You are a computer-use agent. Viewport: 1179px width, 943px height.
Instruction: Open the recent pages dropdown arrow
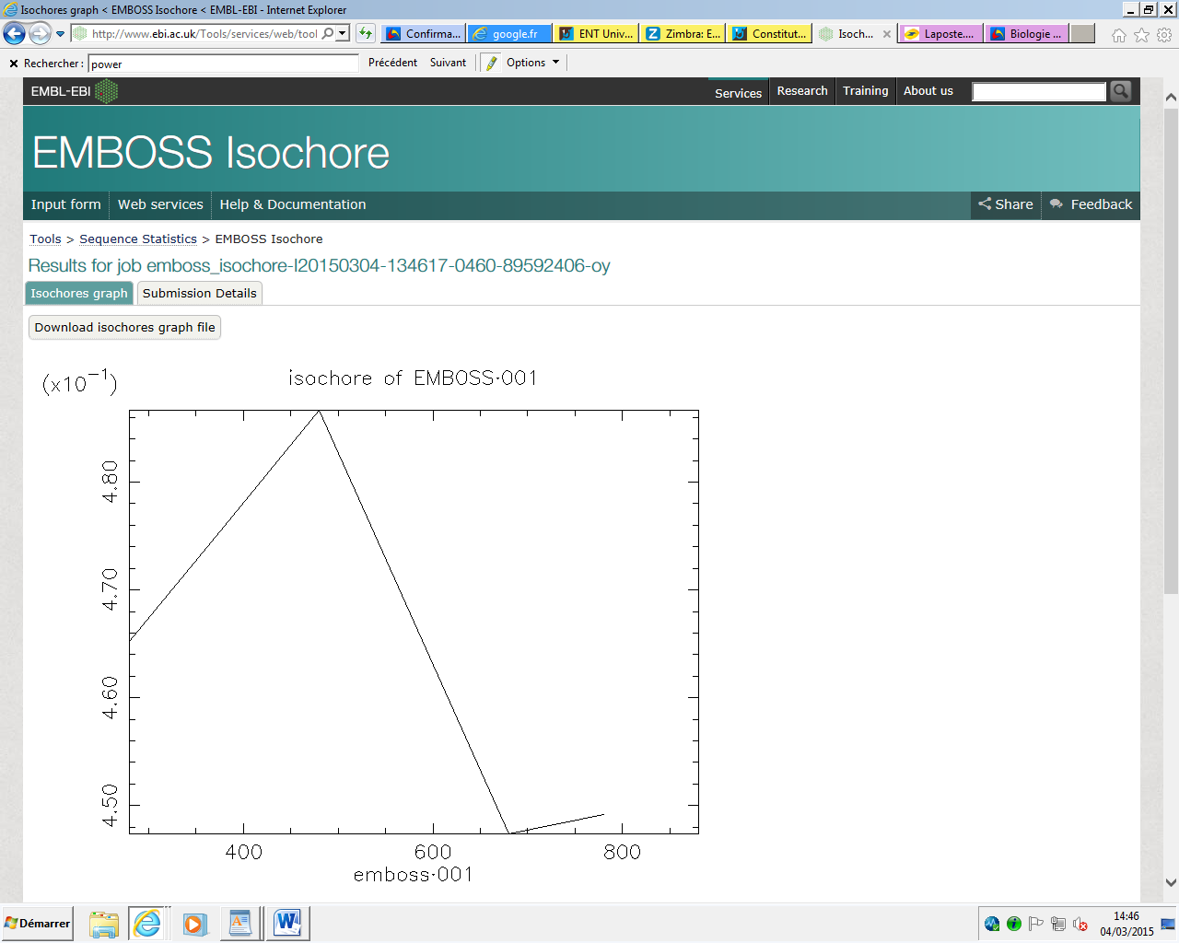[61, 34]
